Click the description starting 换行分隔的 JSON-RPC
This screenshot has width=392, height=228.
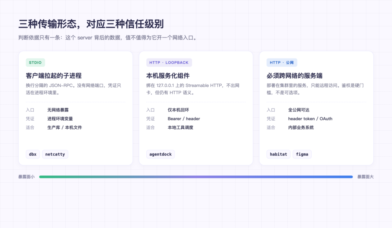pos(73,89)
